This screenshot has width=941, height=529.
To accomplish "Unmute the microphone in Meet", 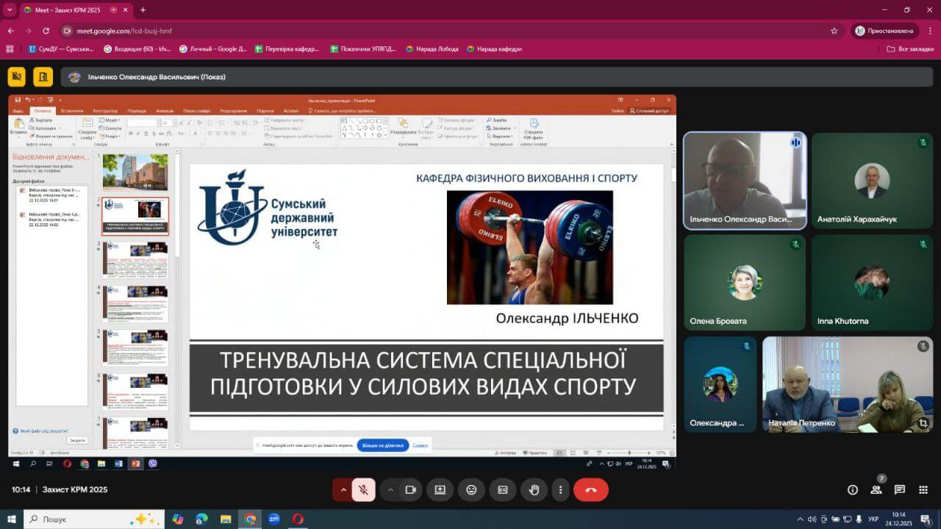I will pos(363,490).
